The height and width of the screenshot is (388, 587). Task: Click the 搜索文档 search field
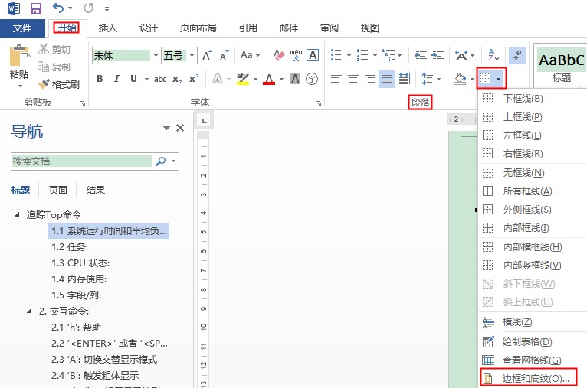coord(81,161)
